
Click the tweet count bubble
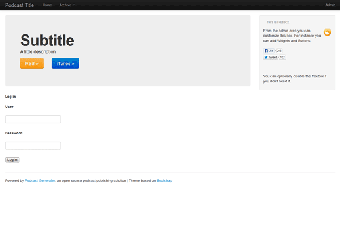[282, 58]
